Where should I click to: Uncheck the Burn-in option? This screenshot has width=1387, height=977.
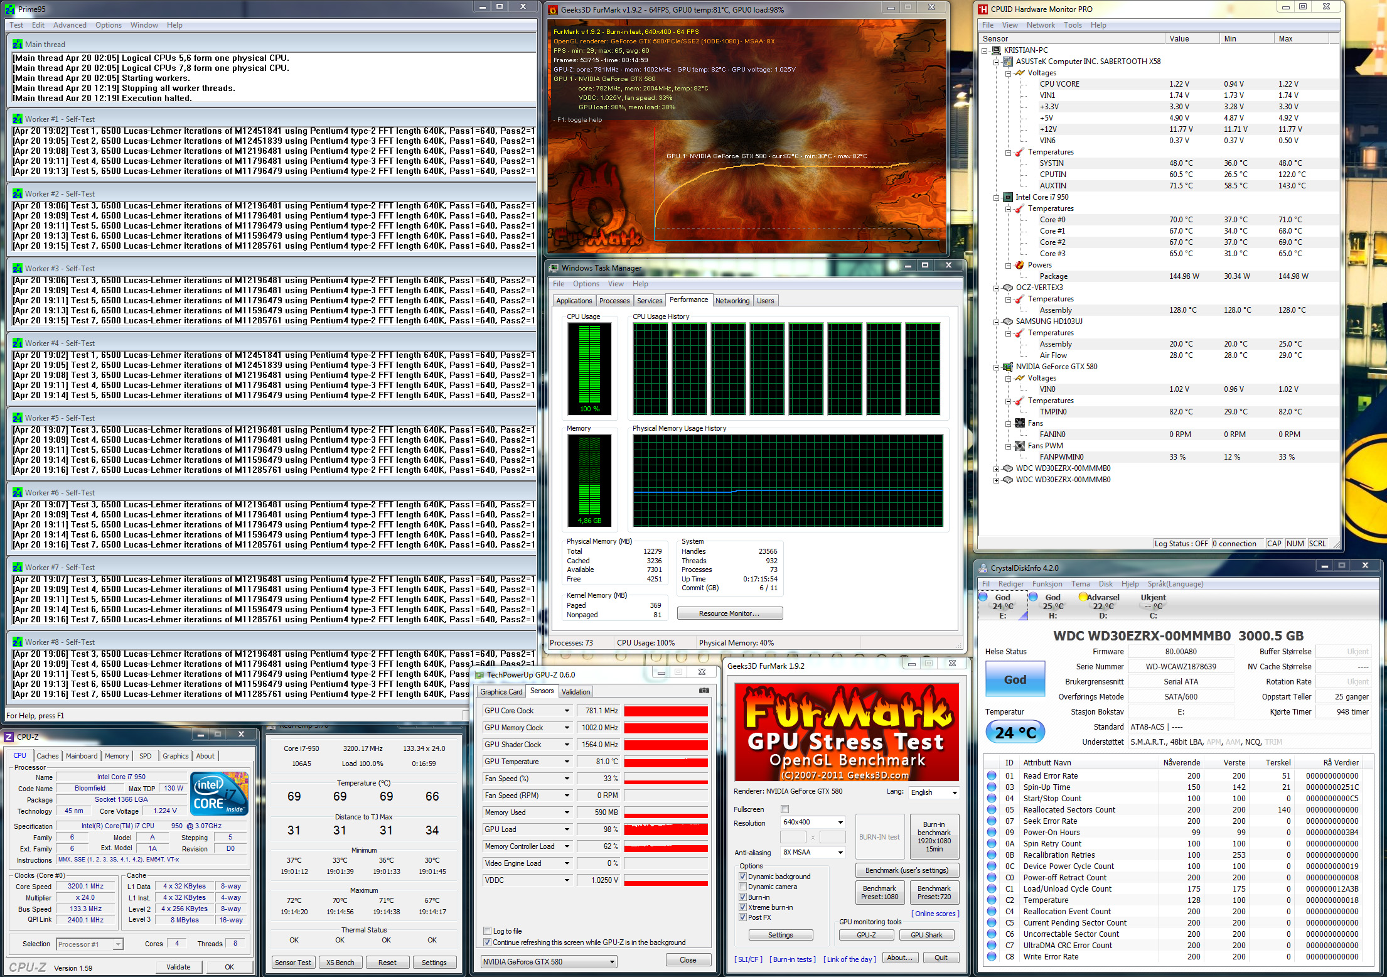(x=743, y=897)
